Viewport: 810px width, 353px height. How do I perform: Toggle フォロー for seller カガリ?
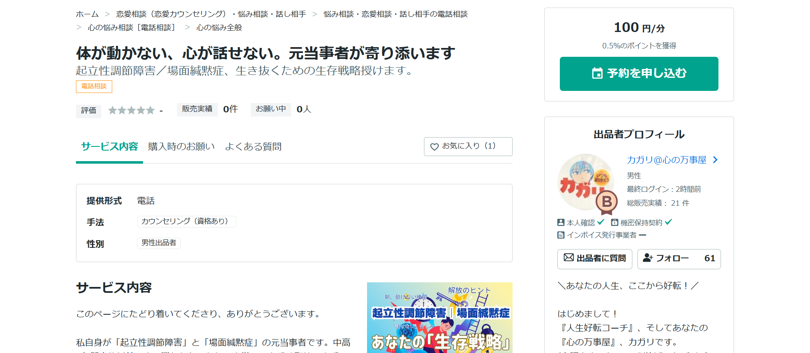[679, 259]
